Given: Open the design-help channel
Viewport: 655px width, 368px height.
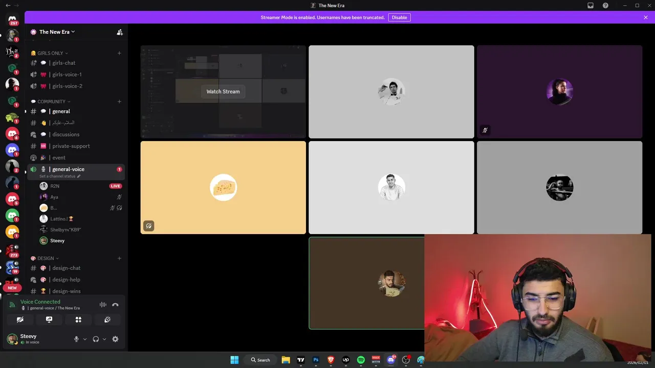Looking at the screenshot, I should coord(76,280).
